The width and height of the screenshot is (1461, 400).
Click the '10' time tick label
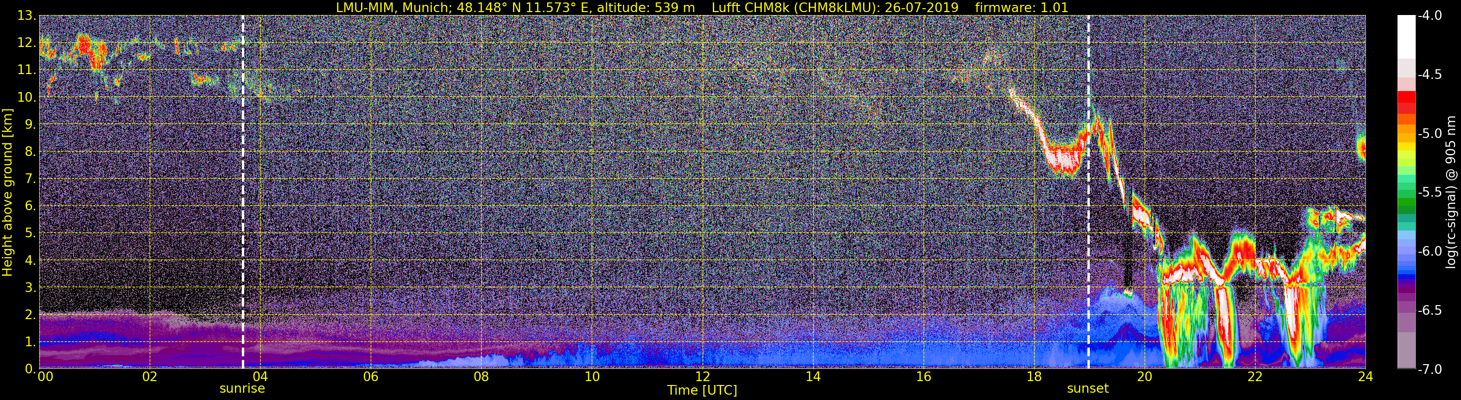[x=592, y=377]
